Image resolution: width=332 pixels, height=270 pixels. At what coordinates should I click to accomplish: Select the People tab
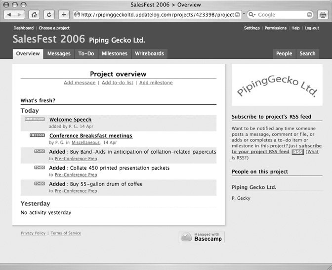click(x=284, y=53)
